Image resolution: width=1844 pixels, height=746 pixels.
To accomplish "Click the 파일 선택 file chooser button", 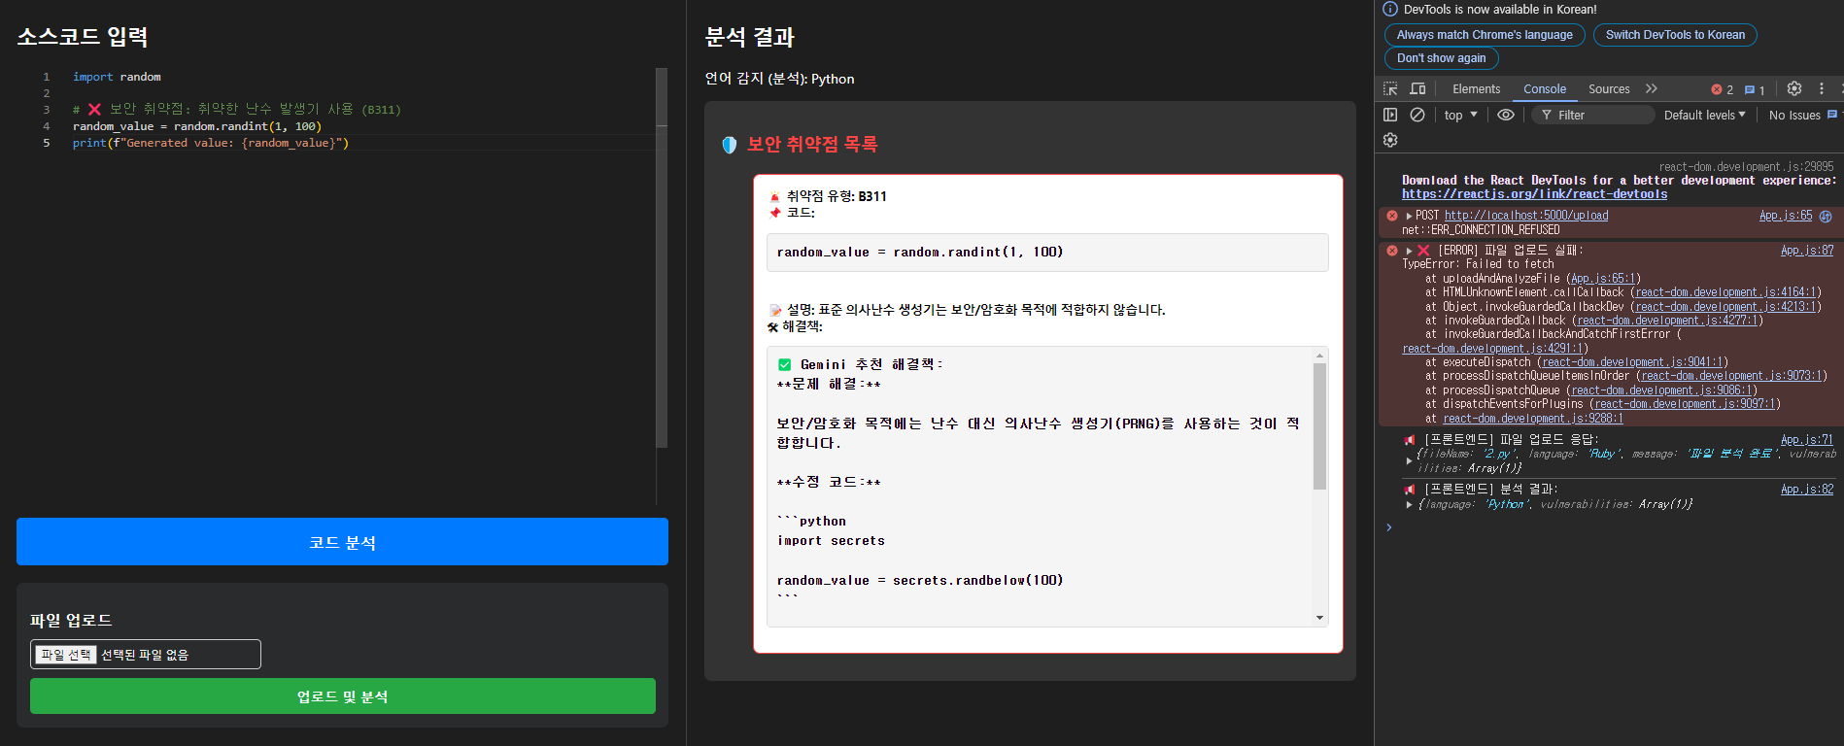I will (x=66, y=655).
